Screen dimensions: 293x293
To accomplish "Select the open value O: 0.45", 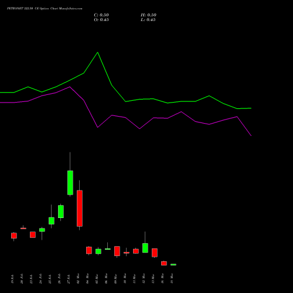I will (101, 20).
